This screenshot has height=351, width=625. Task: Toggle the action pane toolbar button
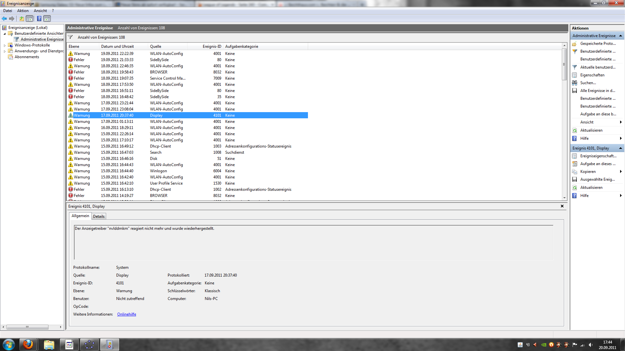(x=47, y=19)
